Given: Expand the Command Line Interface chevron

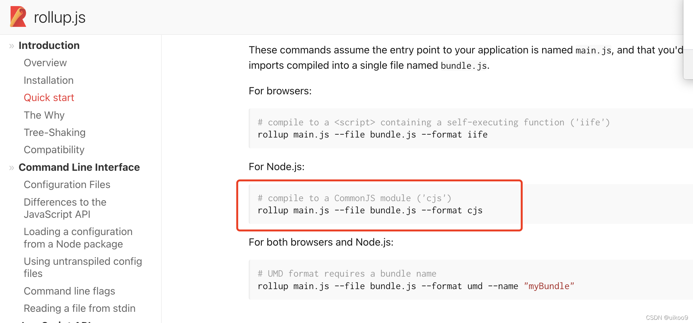Looking at the screenshot, I should tap(12, 167).
